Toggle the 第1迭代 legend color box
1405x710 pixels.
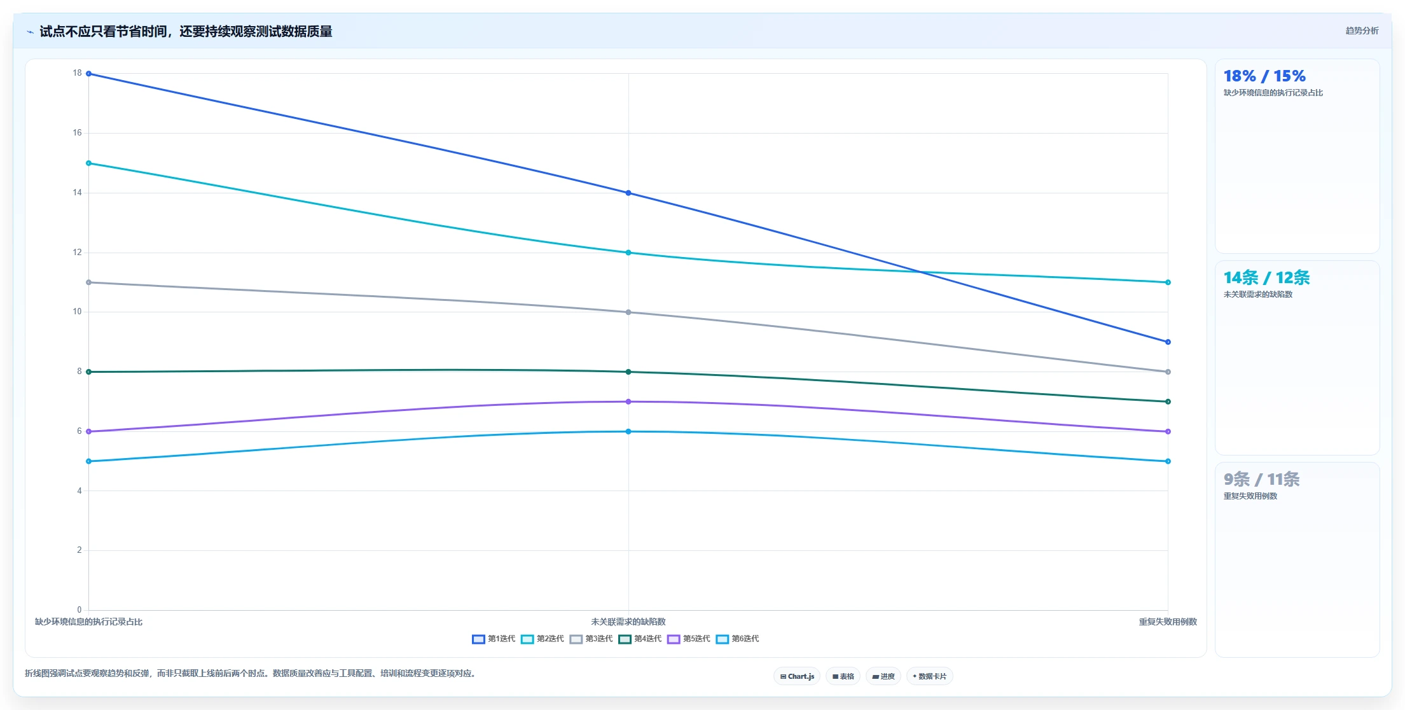click(x=478, y=639)
